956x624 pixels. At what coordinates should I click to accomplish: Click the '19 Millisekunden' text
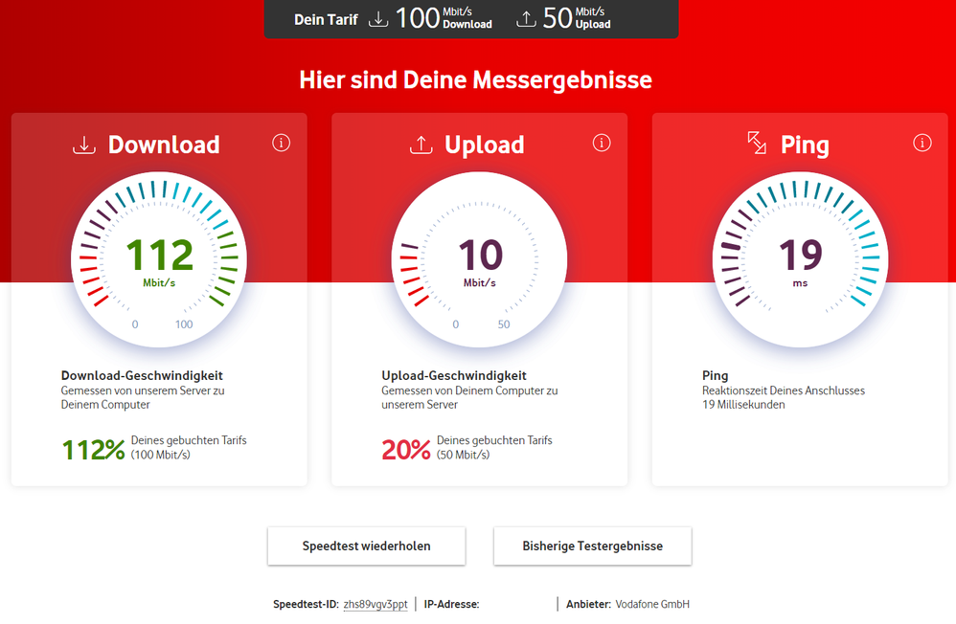(x=743, y=405)
